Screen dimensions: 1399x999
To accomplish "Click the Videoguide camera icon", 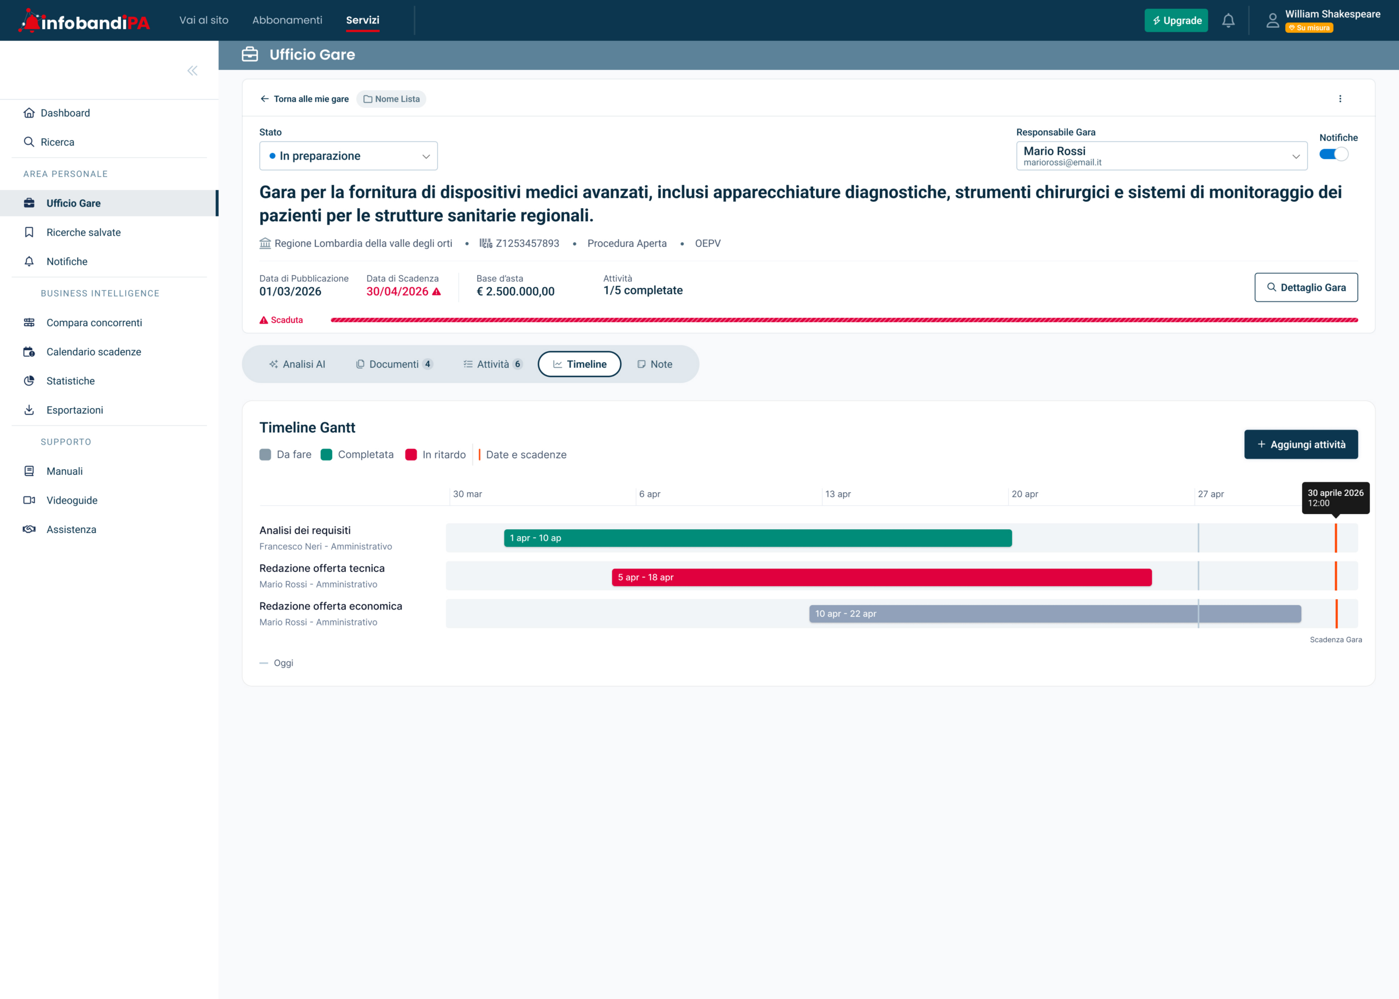I will point(29,500).
